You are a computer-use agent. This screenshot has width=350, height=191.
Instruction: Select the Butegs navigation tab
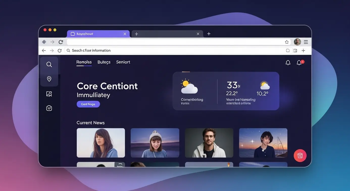pos(104,62)
